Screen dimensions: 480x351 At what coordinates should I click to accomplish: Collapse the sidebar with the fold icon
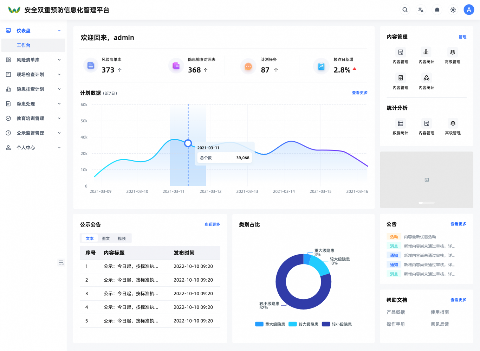click(61, 263)
